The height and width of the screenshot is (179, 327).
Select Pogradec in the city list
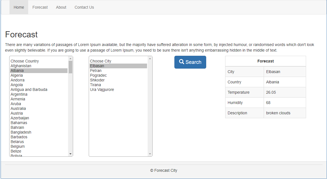click(98, 75)
